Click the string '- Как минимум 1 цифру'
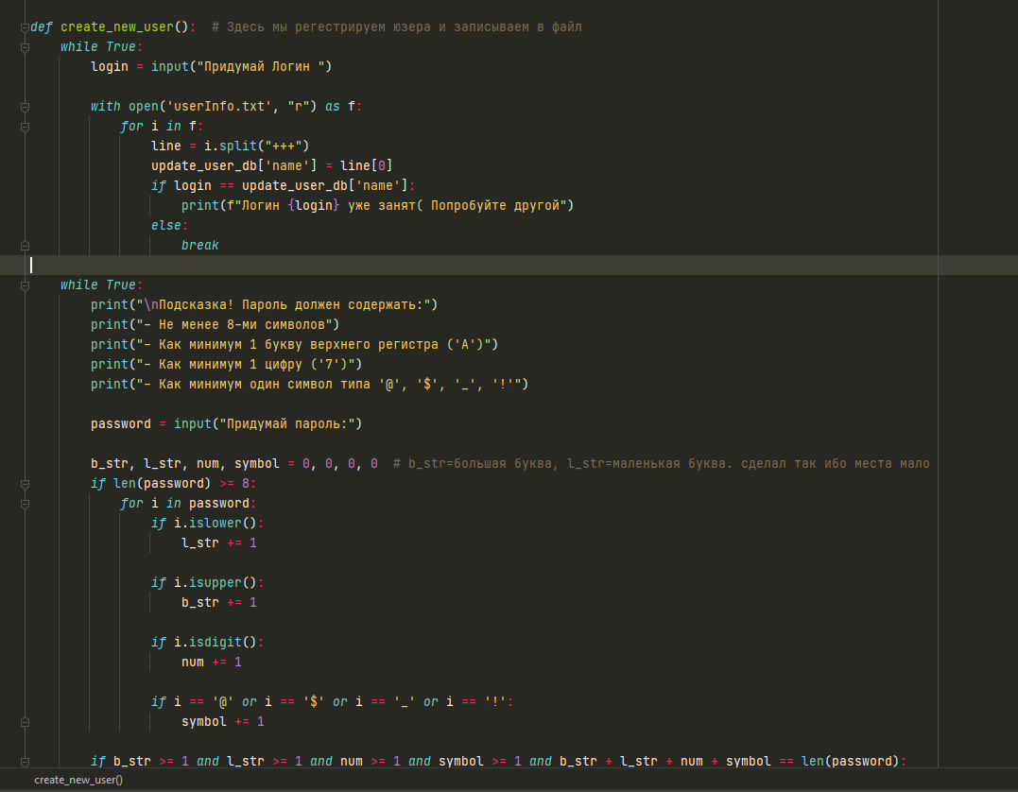1018x792 pixels. coord(246,365)
